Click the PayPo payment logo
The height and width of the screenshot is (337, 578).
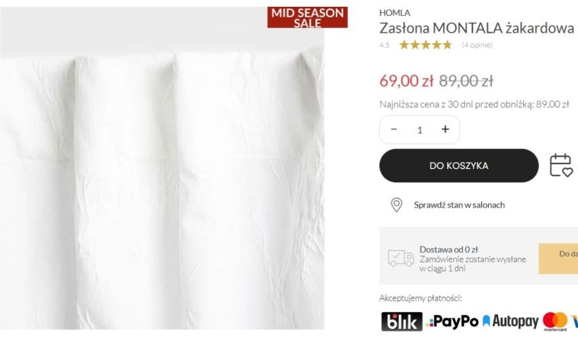[452, 322]
